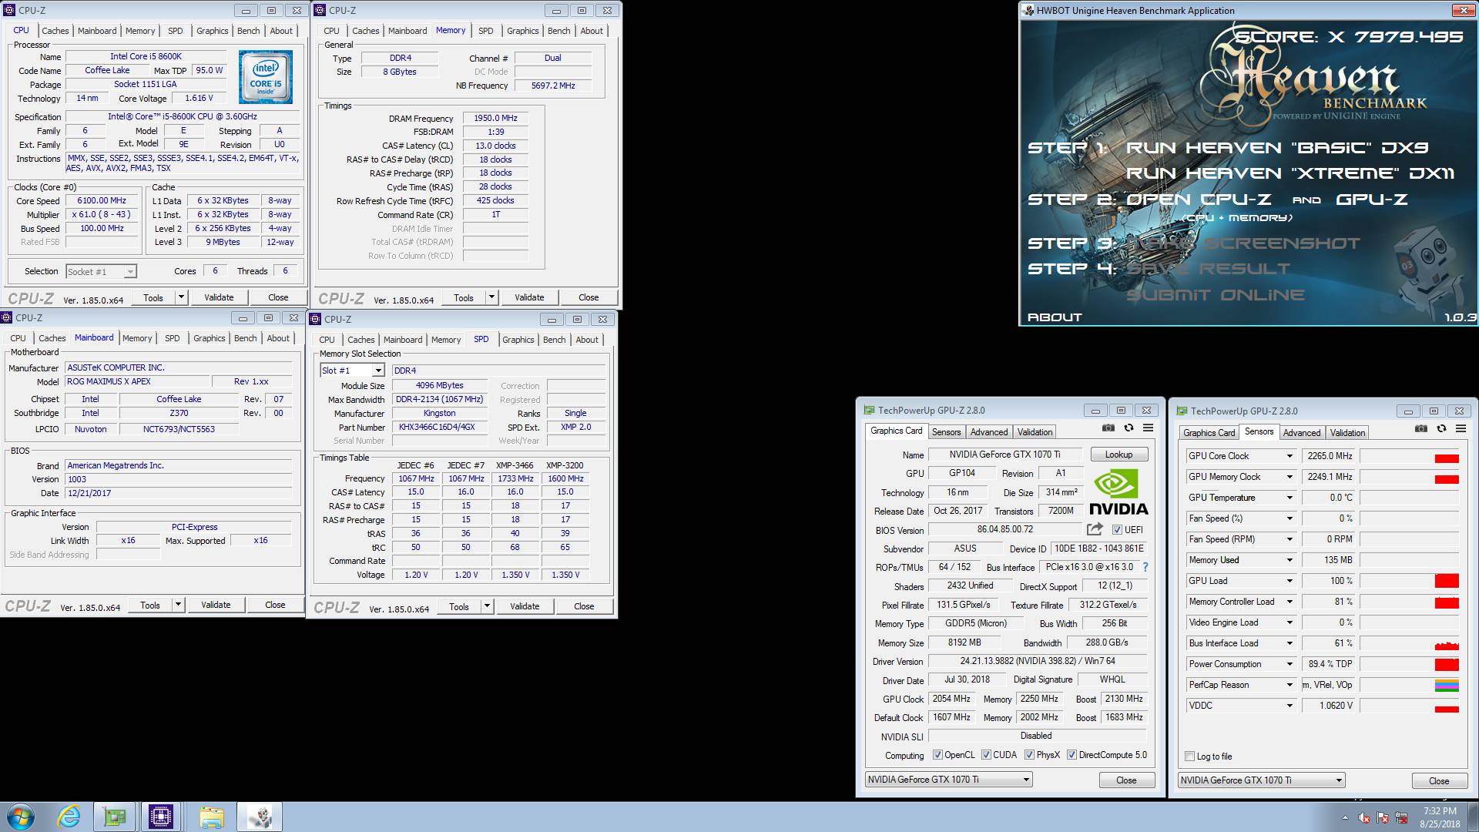Open the Power Consumption sensor dropdown

coord(1289,664)
